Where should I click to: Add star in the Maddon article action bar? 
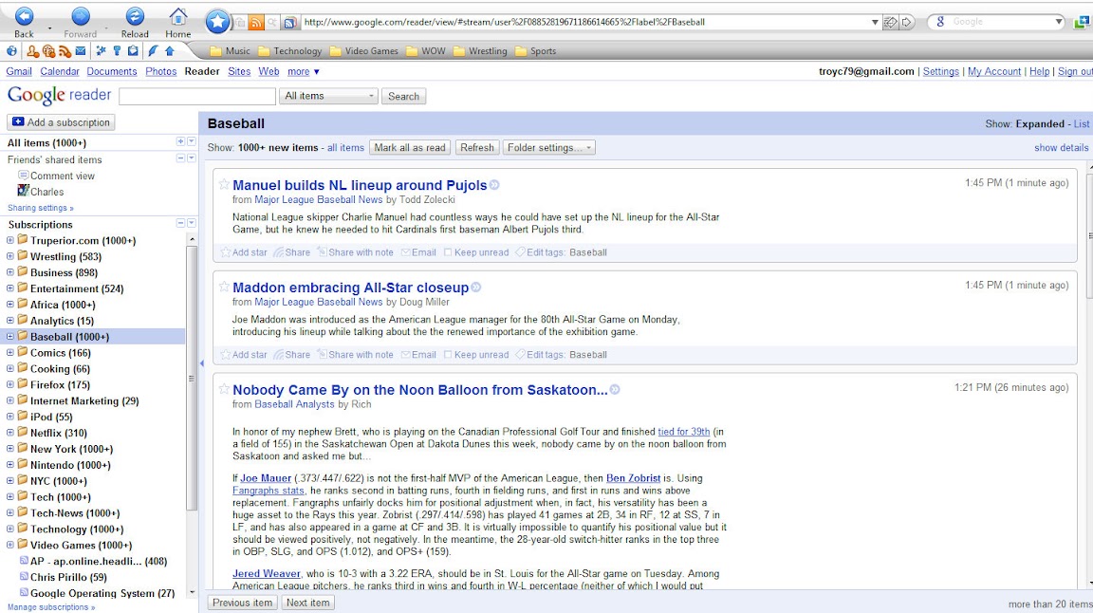[x=244, y=354]
